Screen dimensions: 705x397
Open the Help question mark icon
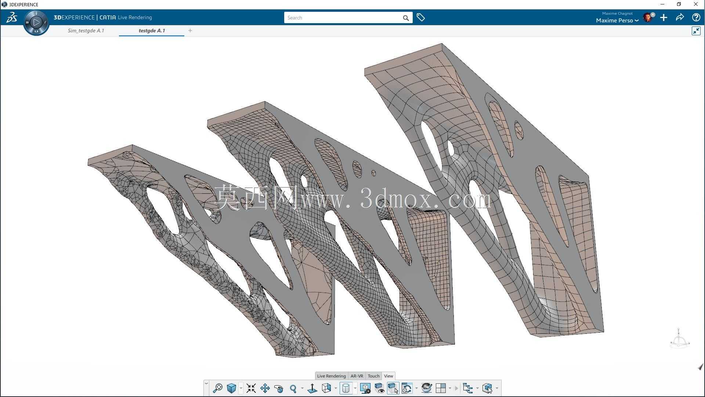696,17
